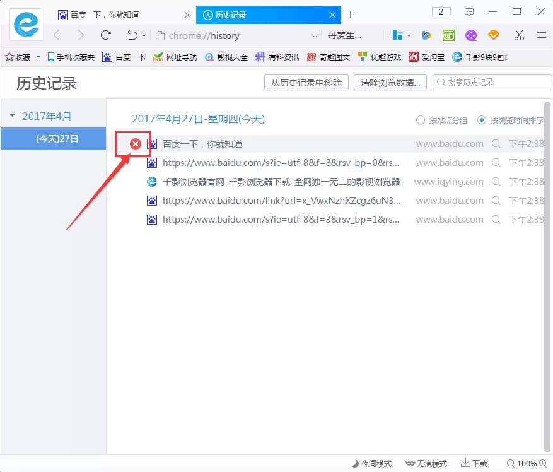Image resolution: width=553 pixels, height=472 pixels.
Task: Click the undo closed tab icon
Action: (132, 35)
